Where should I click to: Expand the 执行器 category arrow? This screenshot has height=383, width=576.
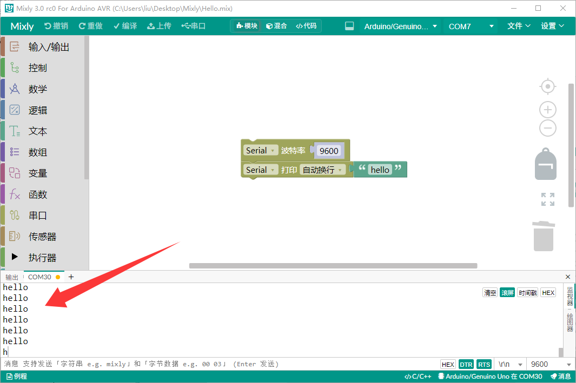click(15, 257)
